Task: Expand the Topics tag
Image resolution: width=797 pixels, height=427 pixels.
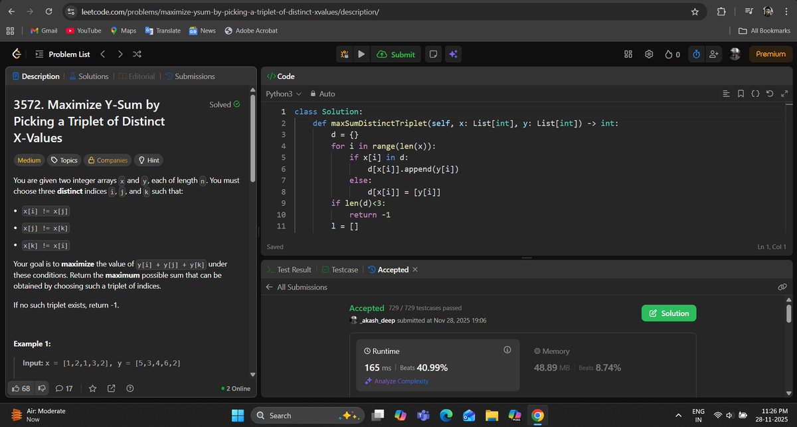Action: [64, 160]
